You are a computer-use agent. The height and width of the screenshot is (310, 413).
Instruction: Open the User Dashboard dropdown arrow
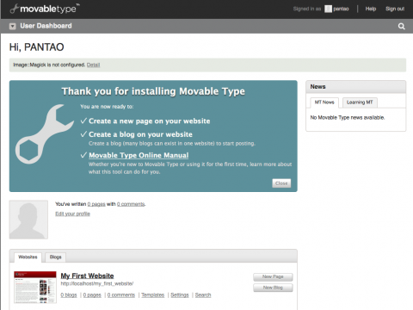point(12,27)
